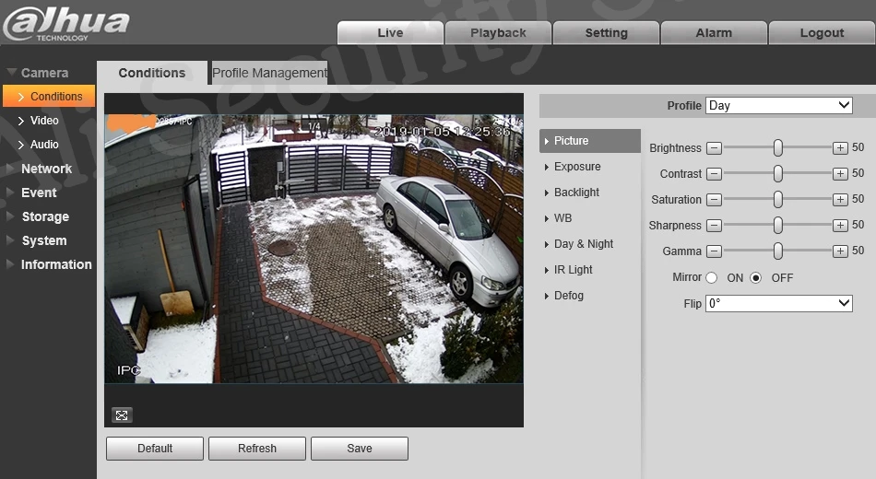The height and width of the screenshot is (479, 876).
Task: Decrease Gamma with the minus icon
Action: click(x=714, y=251)
